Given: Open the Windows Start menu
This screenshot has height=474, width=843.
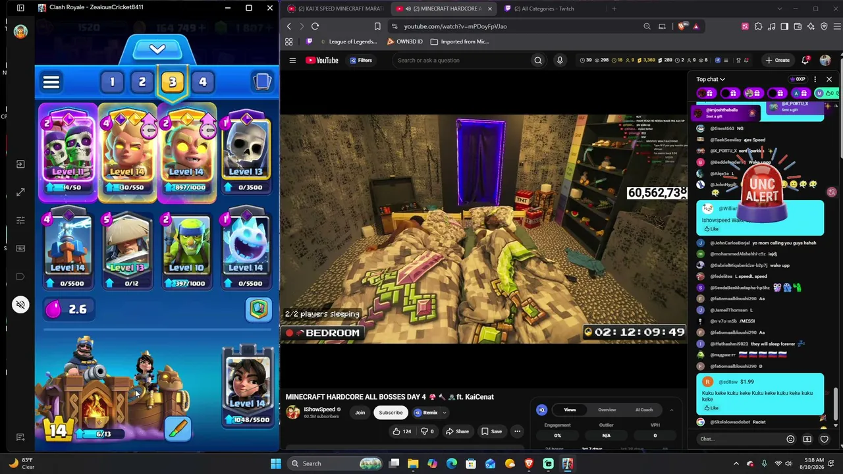Looking at the screenshot, I should click(x=276, y=463).
